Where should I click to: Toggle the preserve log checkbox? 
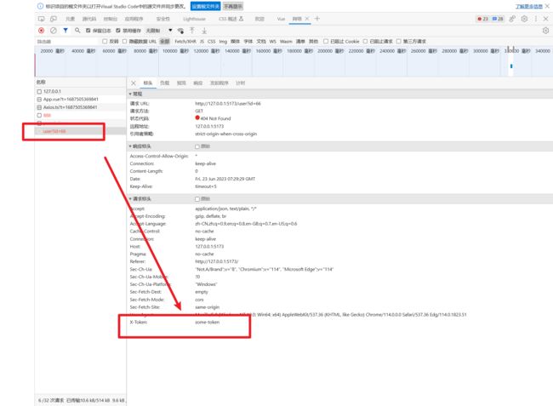coord(88,31)
